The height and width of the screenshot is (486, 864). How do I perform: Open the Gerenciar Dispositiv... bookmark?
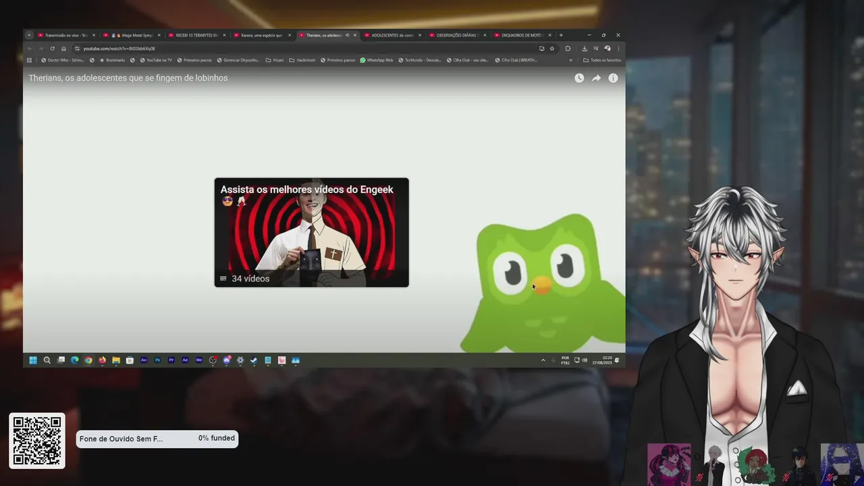[x=238, y=60]
